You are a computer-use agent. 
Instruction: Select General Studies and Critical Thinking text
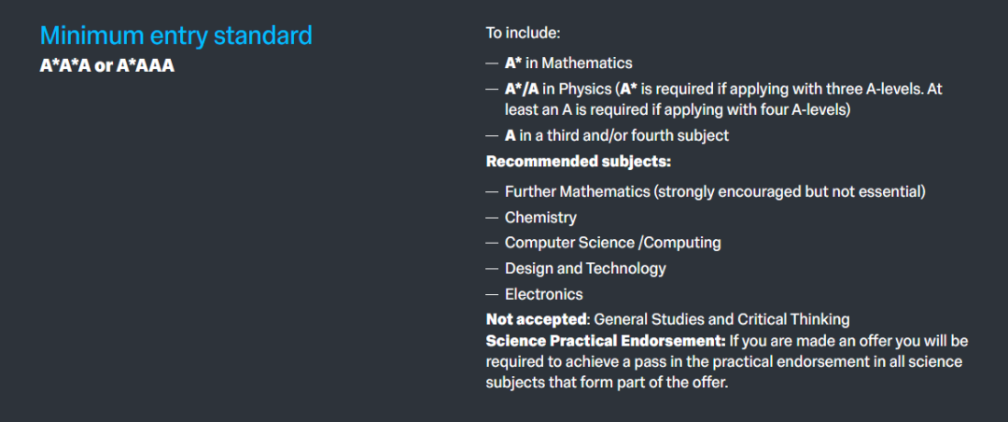tap(721, 319)
